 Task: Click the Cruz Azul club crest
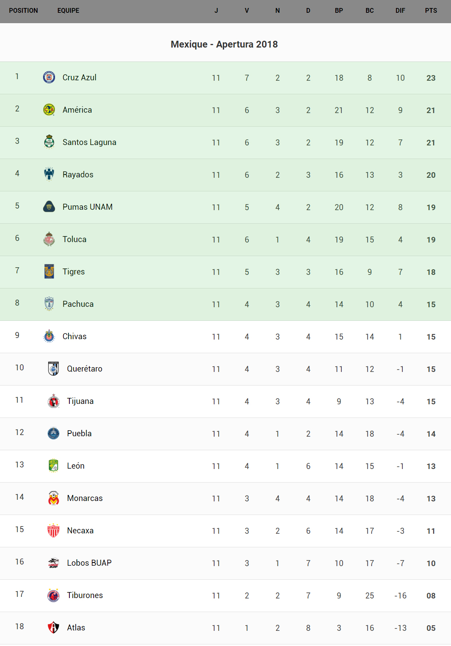coord(49,77)
